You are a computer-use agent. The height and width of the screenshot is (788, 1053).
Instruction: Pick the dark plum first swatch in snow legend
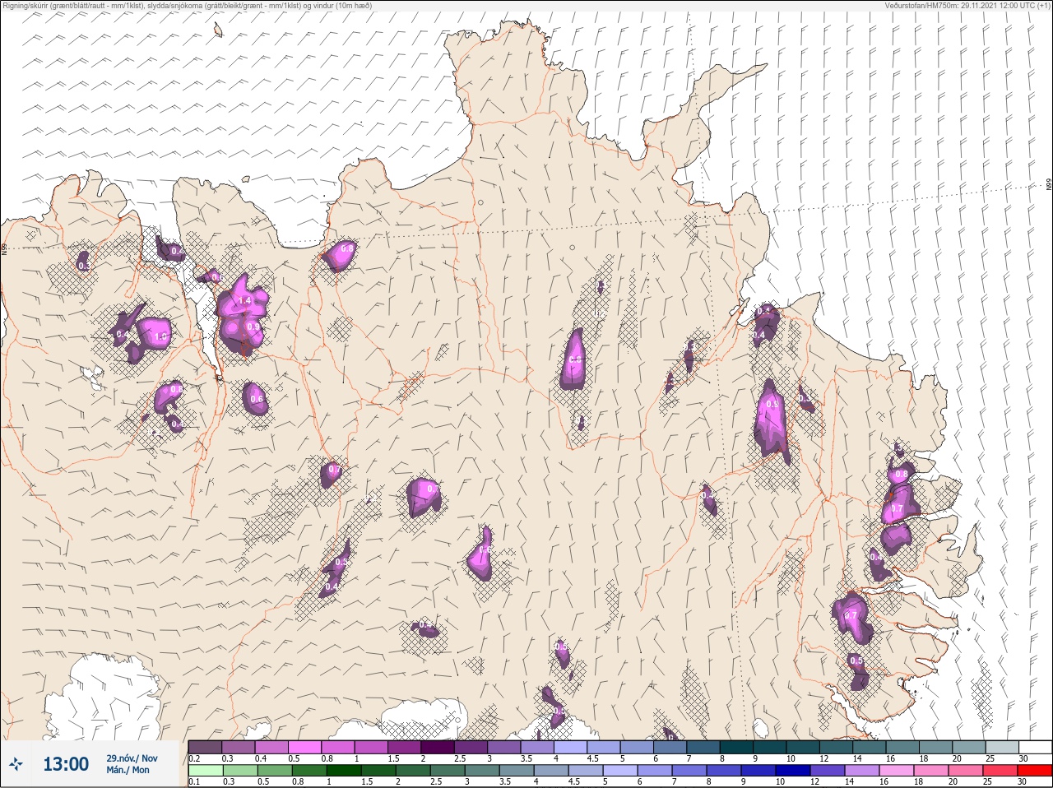[x=204, y=747]
